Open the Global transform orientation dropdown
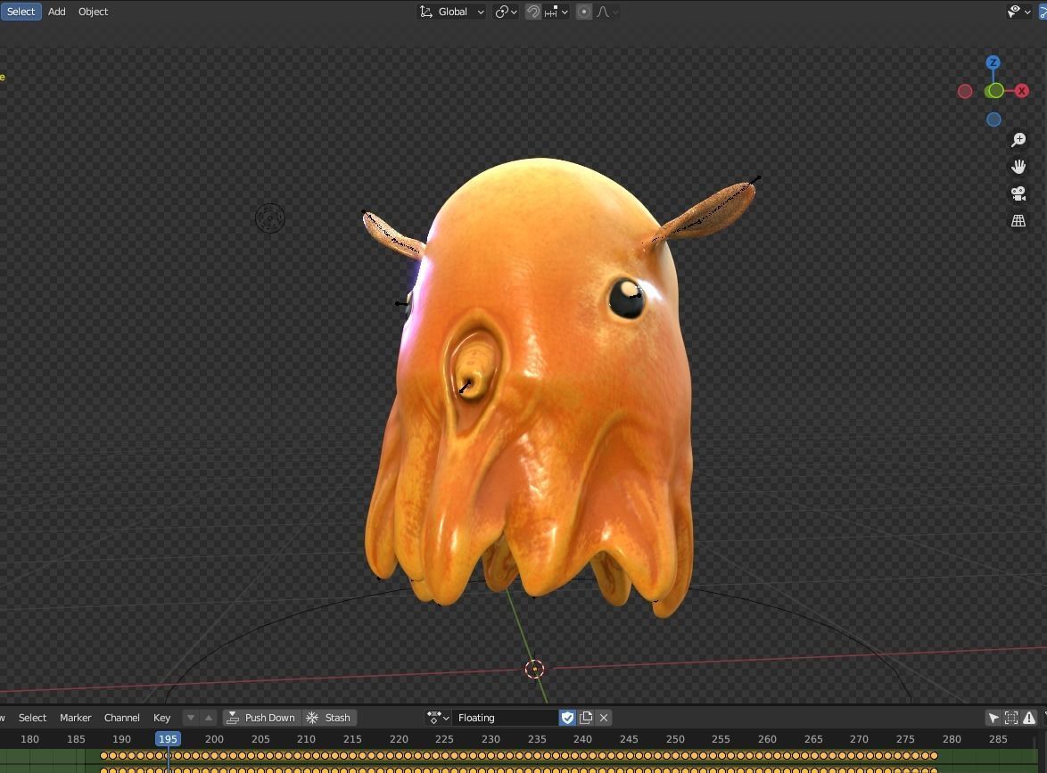Image resolution: width=1047 pixels, height=773 pixels. (451, 12)
